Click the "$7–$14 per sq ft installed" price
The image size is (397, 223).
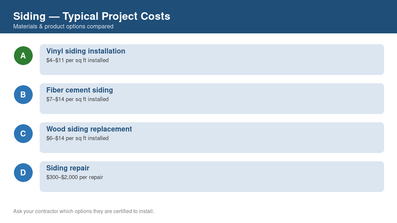pos(77,99)
